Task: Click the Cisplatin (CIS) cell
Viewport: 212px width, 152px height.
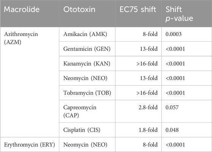Action: (82, 130)
